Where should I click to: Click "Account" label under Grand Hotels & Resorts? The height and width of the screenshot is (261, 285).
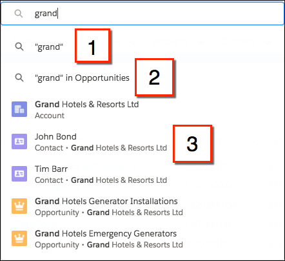50,116
